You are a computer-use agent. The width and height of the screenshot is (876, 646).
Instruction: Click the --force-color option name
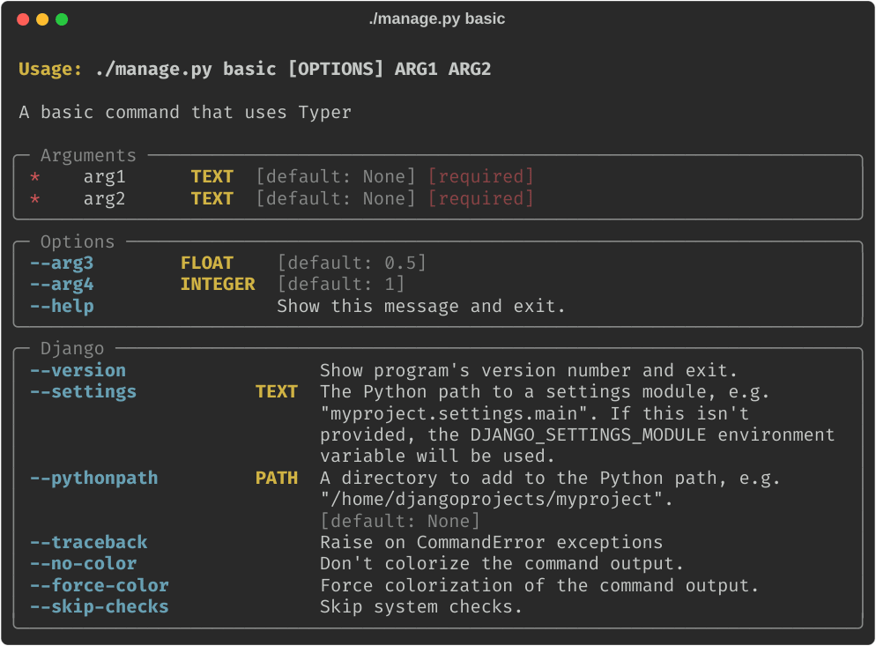pos(99,586)
